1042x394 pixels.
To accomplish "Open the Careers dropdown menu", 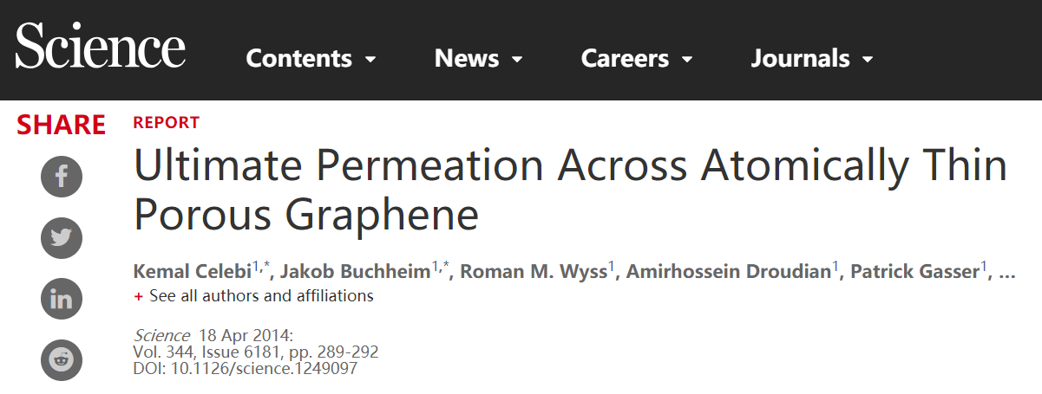I will coord(637,59).
